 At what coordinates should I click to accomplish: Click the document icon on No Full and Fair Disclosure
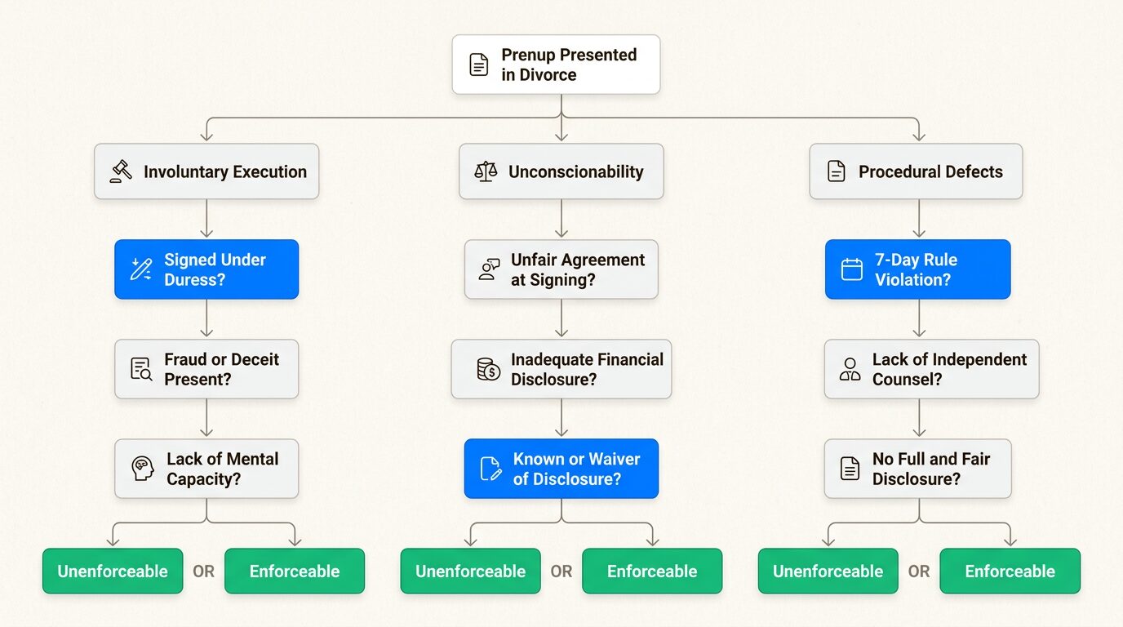tap(850, 469)
